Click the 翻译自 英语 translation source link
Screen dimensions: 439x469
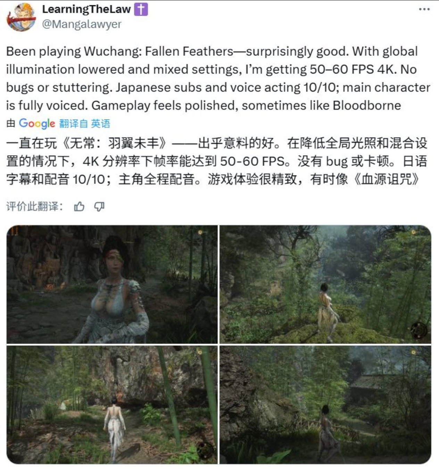(85, 123)
